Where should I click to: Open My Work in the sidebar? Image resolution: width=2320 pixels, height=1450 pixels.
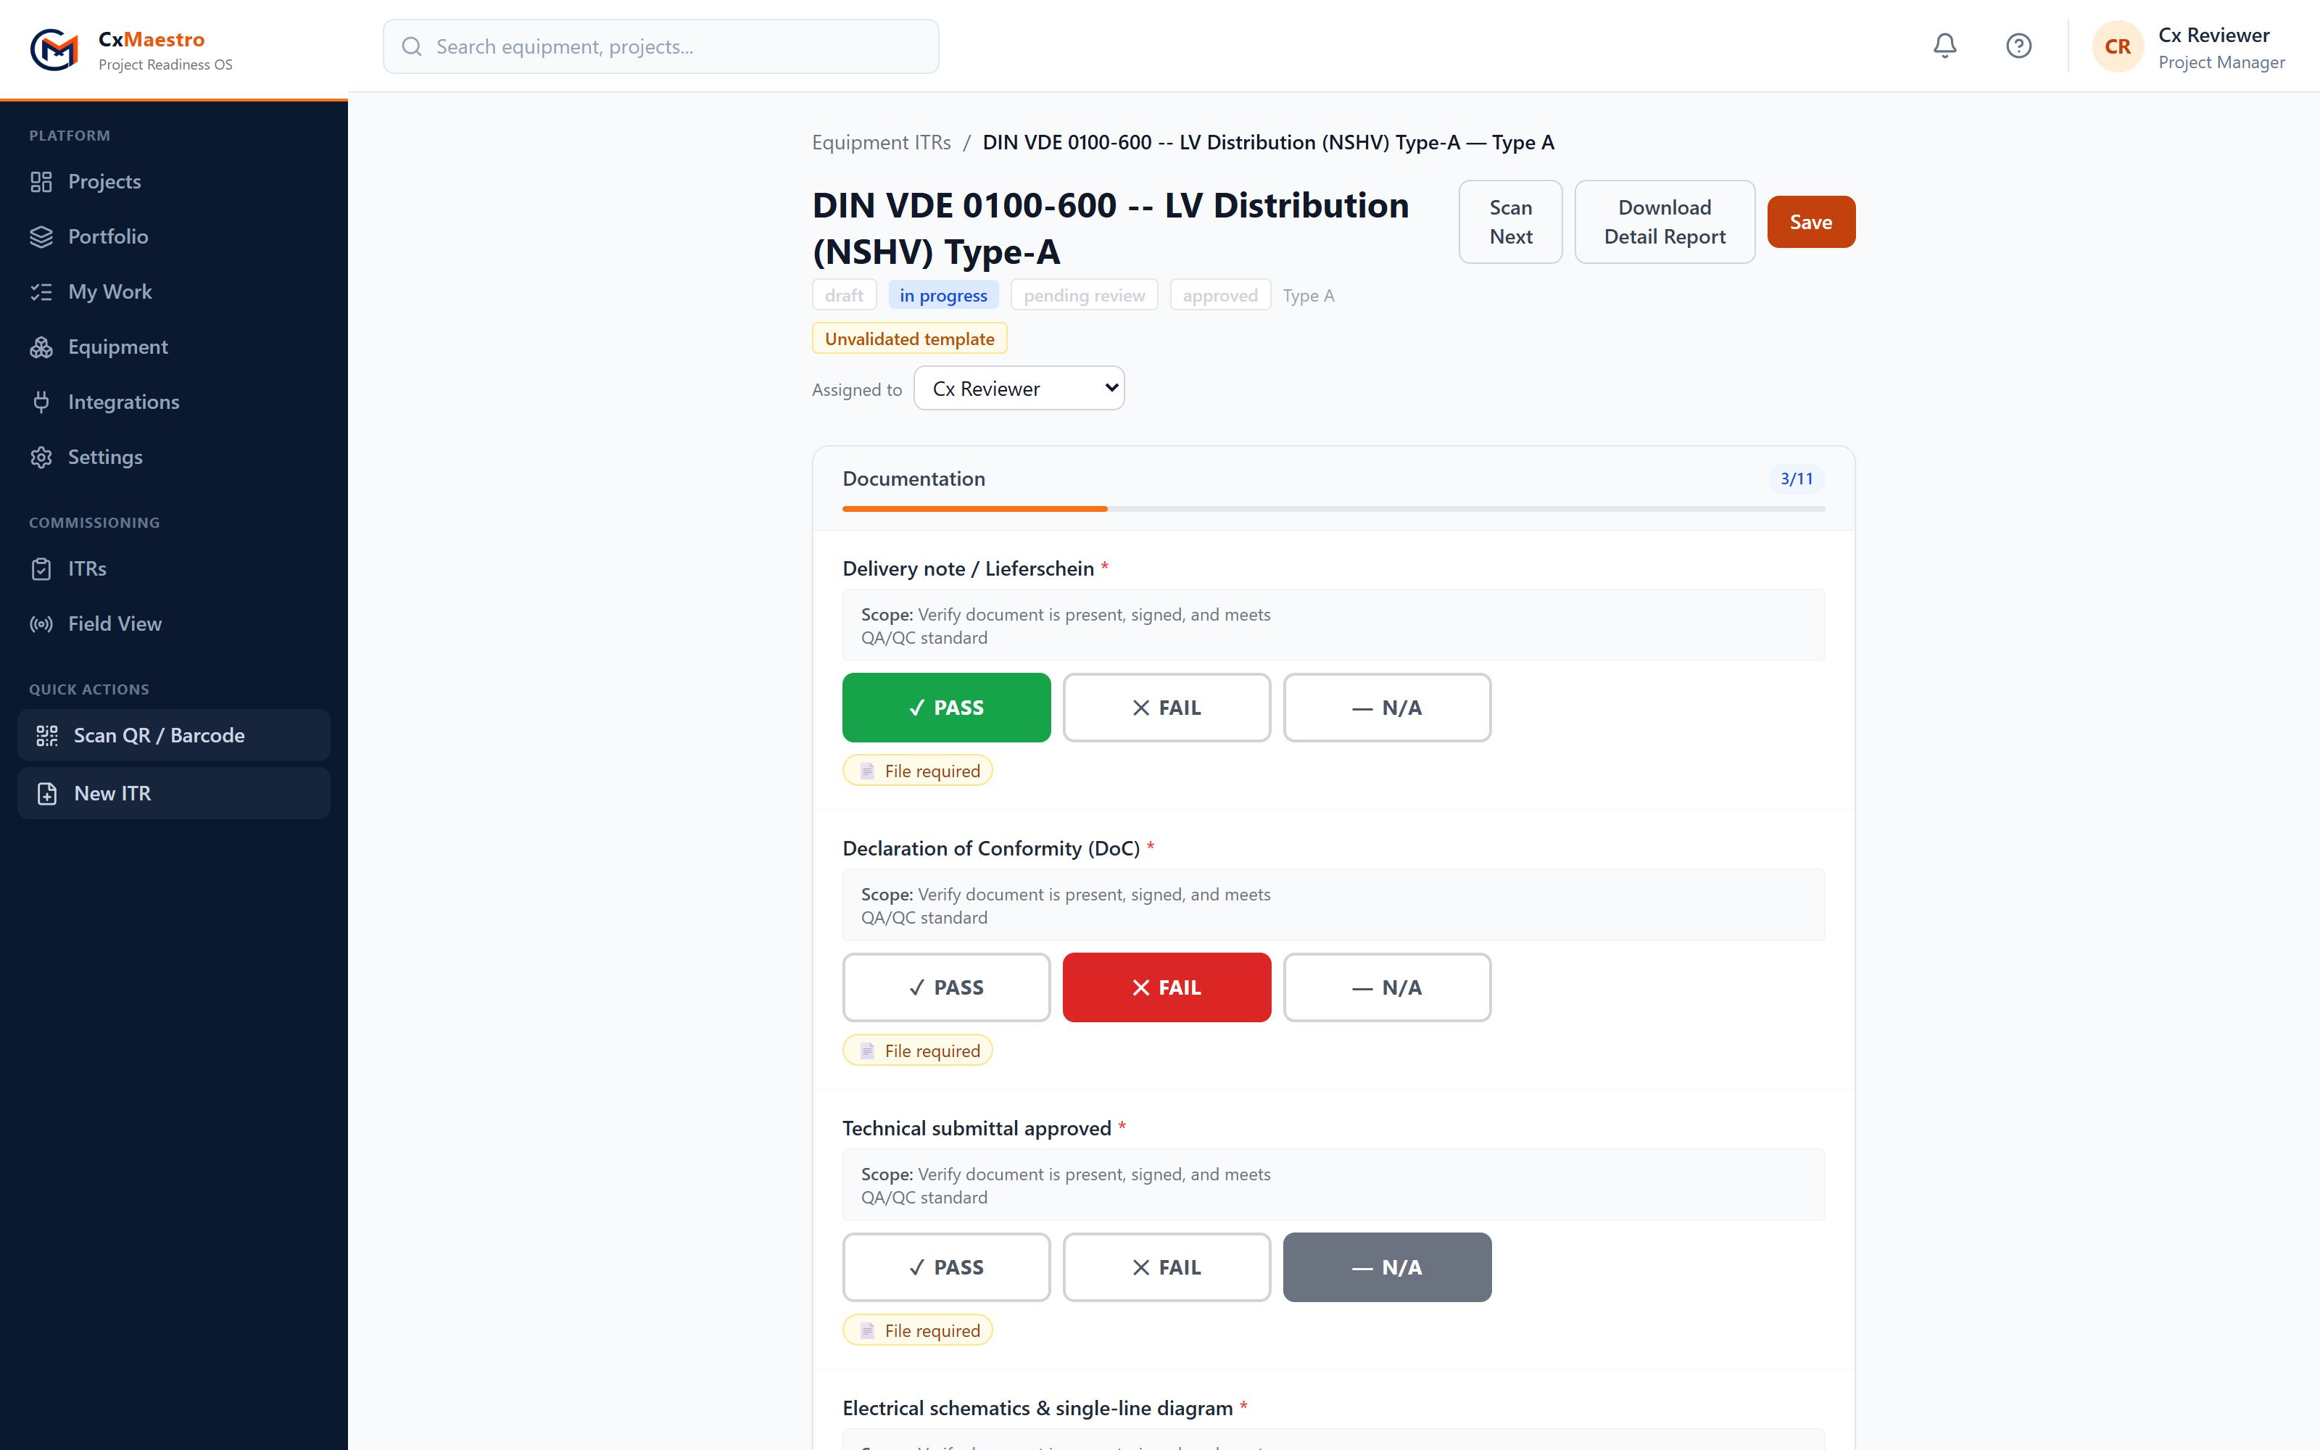pos(173,292)
